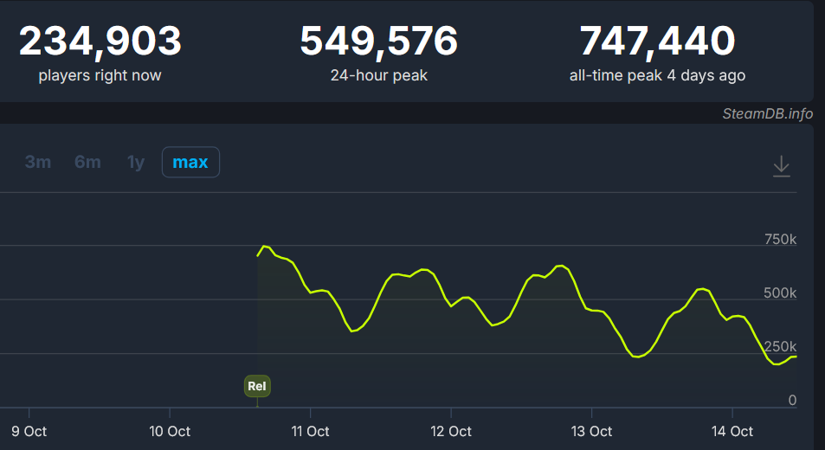Click the 500k y-axis label

[x=780, y=292]
